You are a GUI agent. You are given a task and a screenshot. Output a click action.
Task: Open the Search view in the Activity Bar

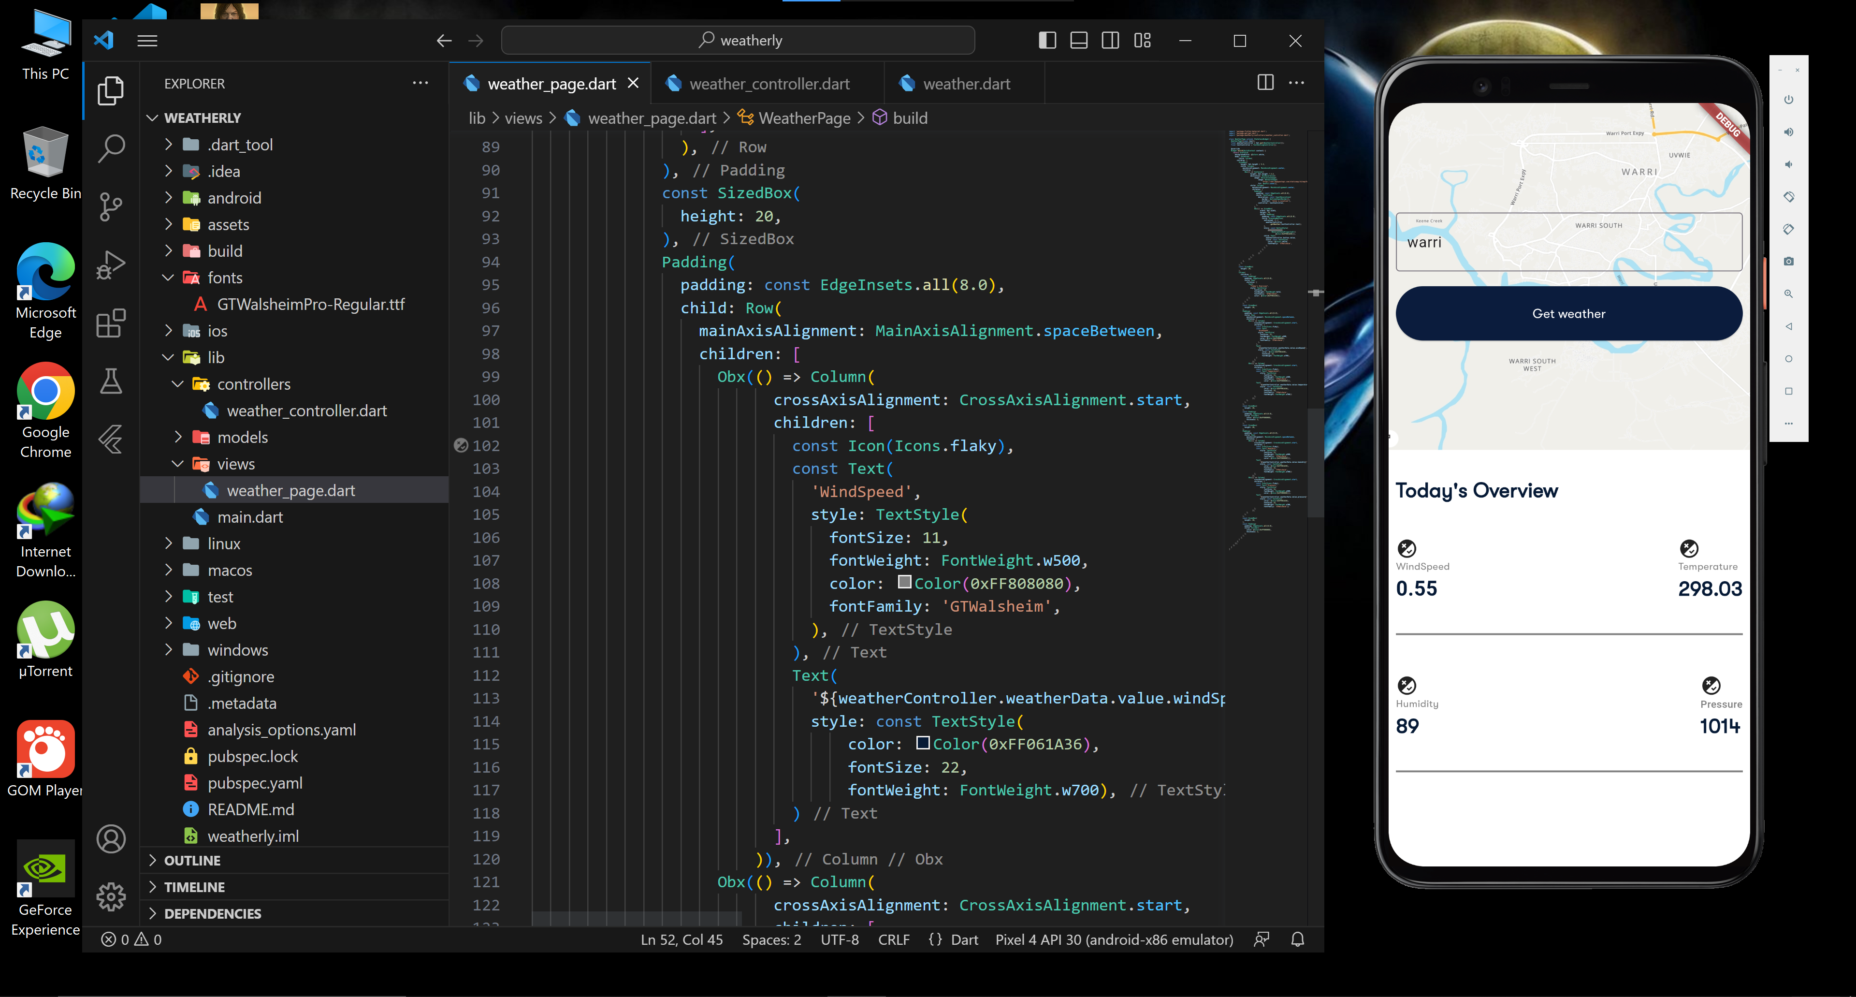(110, 147)
